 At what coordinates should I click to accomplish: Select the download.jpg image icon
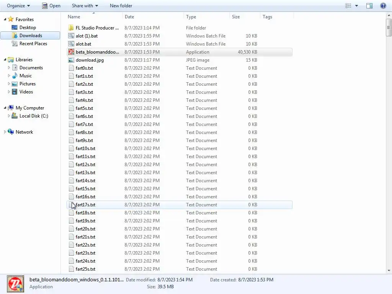(71, 60)
